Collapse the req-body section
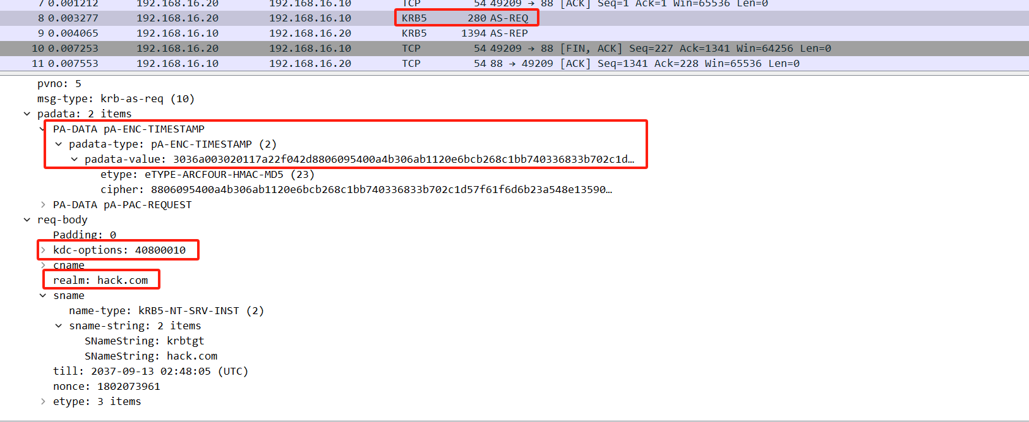Screen dimensions: 1029x422 (x=27, y=220)
